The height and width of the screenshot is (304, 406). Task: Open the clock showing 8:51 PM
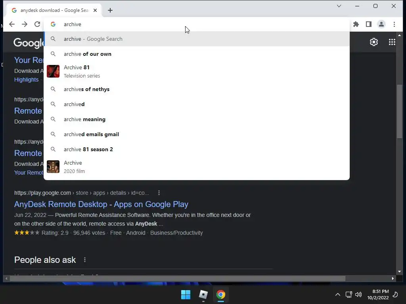[378, 294]
